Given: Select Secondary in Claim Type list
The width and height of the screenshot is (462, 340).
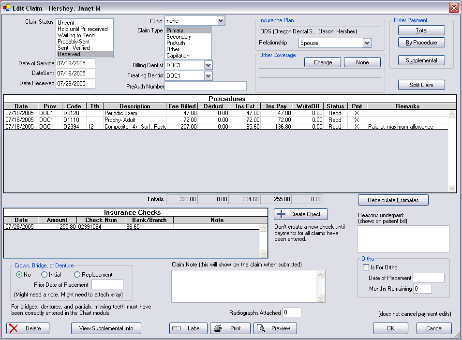Looking at the screenshot, I should tap(179, 37).
